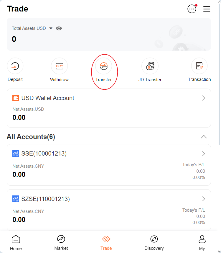
Task: Collapse the All Accounts list
Action: tap(204, 137)
